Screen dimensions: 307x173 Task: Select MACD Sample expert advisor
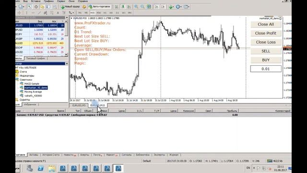[x=32, y=84]
